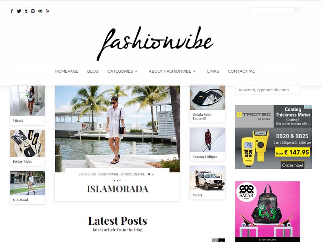Open the Islamorada post title

click(x=118, y=189)
